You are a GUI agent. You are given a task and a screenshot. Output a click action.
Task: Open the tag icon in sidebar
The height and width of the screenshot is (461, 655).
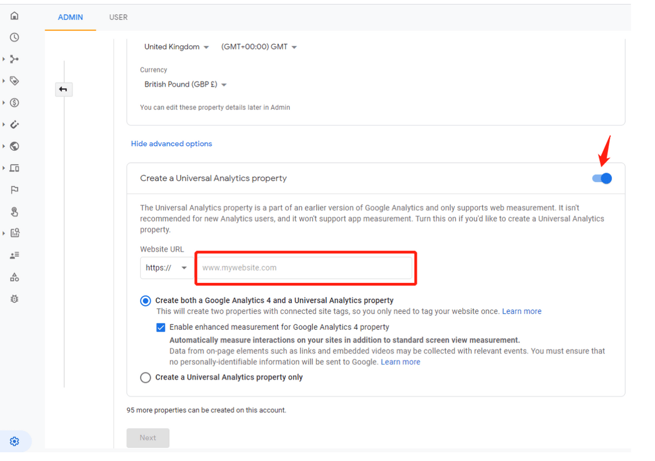pos(14,81)
